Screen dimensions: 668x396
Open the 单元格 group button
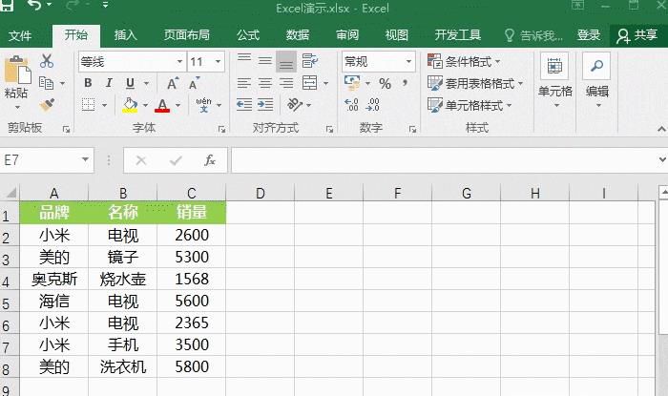[554, 80]
